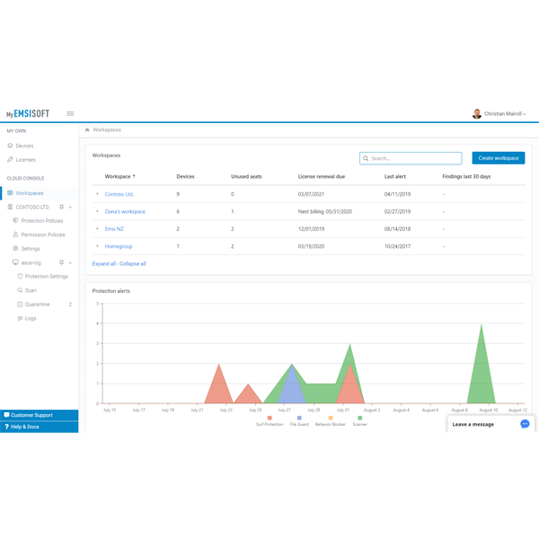539x539 pixels.
Task: Select Workspaces in Cloud Console
Action: pyautogui.click(x=30, y=193)
